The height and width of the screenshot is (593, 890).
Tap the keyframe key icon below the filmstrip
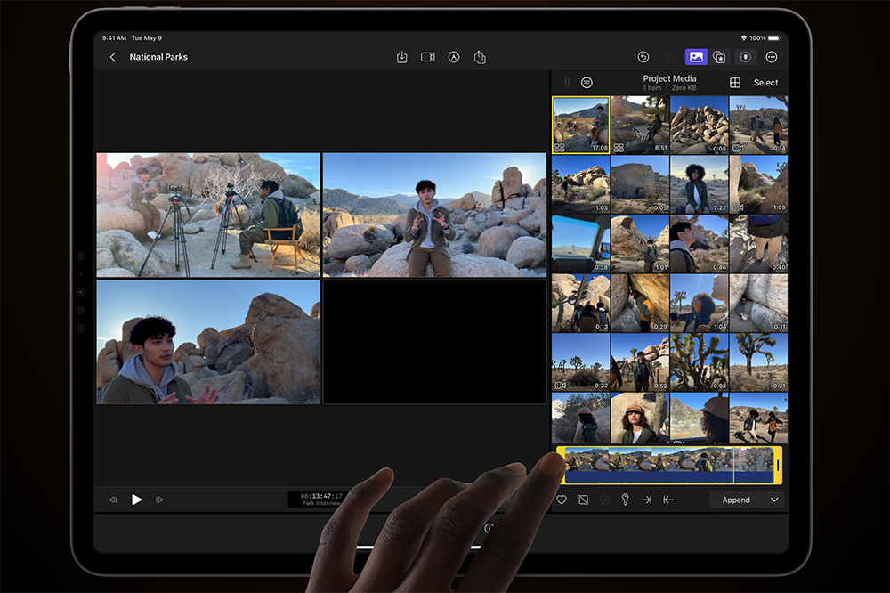pos(625,500)
